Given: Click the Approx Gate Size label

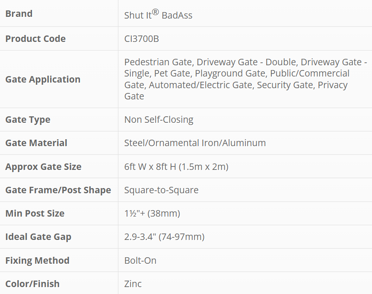Looking at the screenshot, I should click(43, 167).
